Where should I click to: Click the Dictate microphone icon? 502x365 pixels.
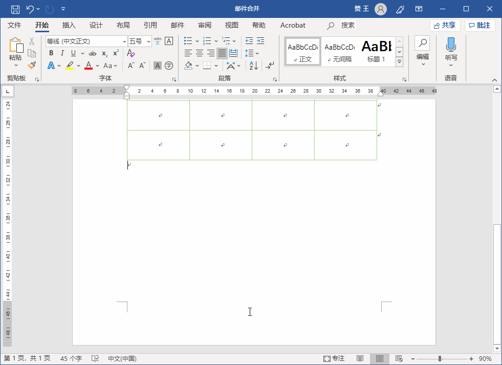(450, 45)
